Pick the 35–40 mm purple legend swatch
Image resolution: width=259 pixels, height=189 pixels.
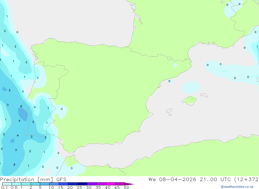coord(101,184)
